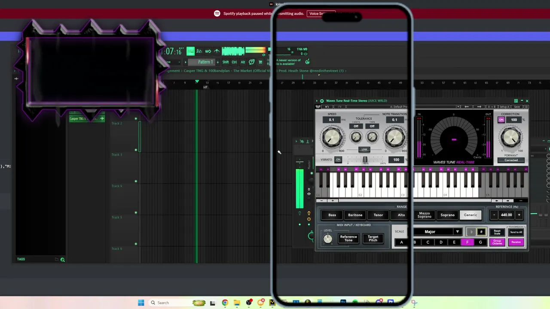Toggle Correction ON button

point(501,120)
